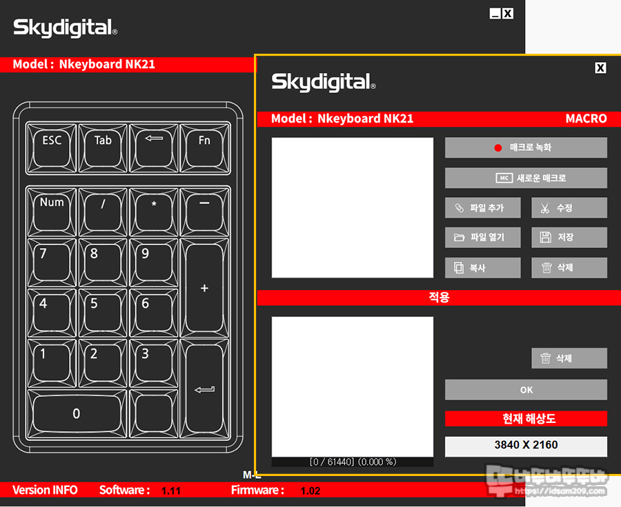Select the 6 key
This screenshot has width=621, height=507.
(154, 313)
